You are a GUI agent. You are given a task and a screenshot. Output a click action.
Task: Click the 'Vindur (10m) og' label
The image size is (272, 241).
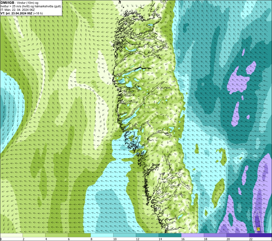[x=27, y=3]
